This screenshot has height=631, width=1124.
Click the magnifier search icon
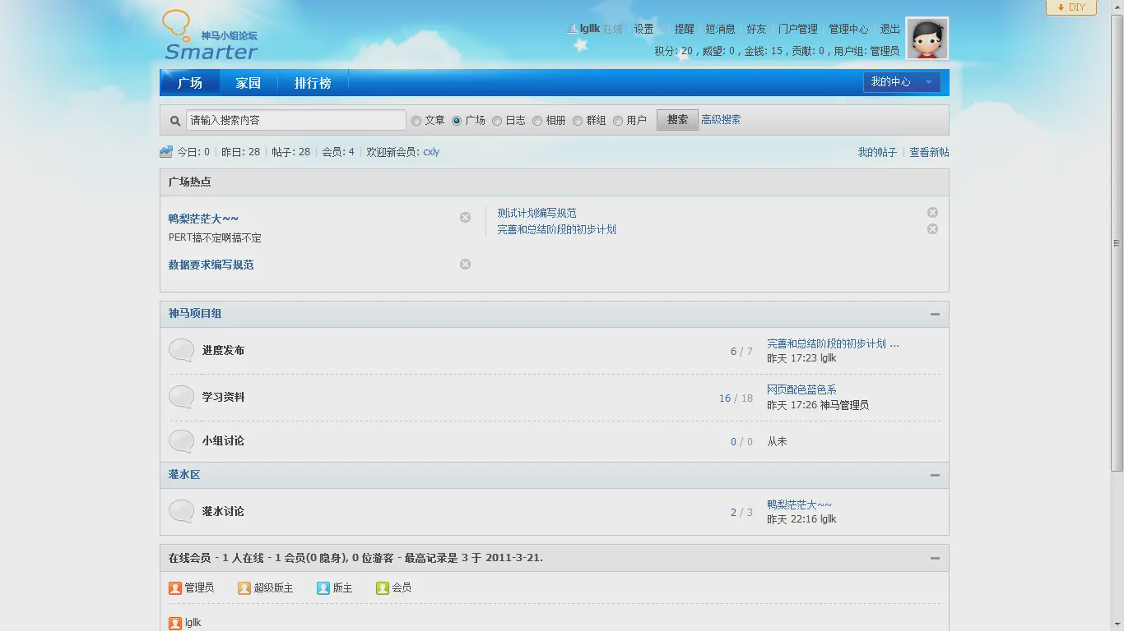(175, 121)
